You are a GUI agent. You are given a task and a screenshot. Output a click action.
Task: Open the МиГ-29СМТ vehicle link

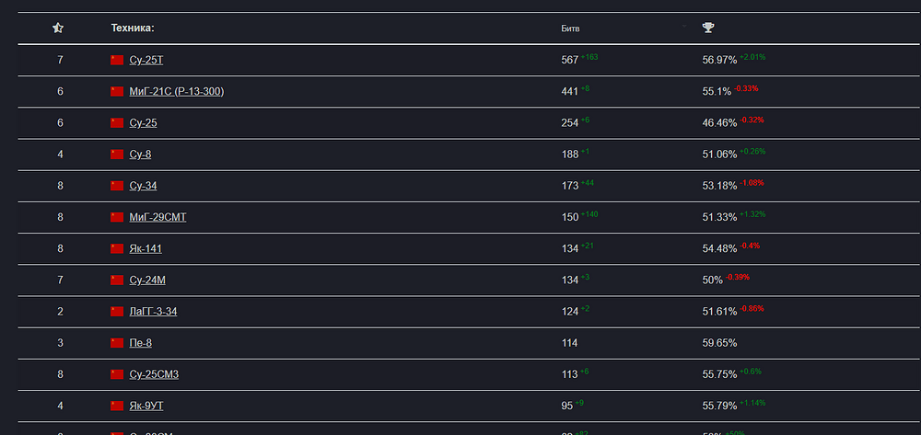(157, 217)
